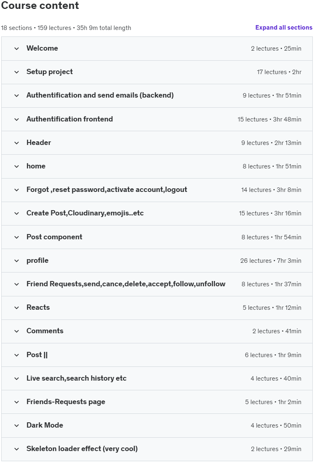Open the home section title
The width and height of the screenshot is (314, 462).
click(x=36, y=166)
